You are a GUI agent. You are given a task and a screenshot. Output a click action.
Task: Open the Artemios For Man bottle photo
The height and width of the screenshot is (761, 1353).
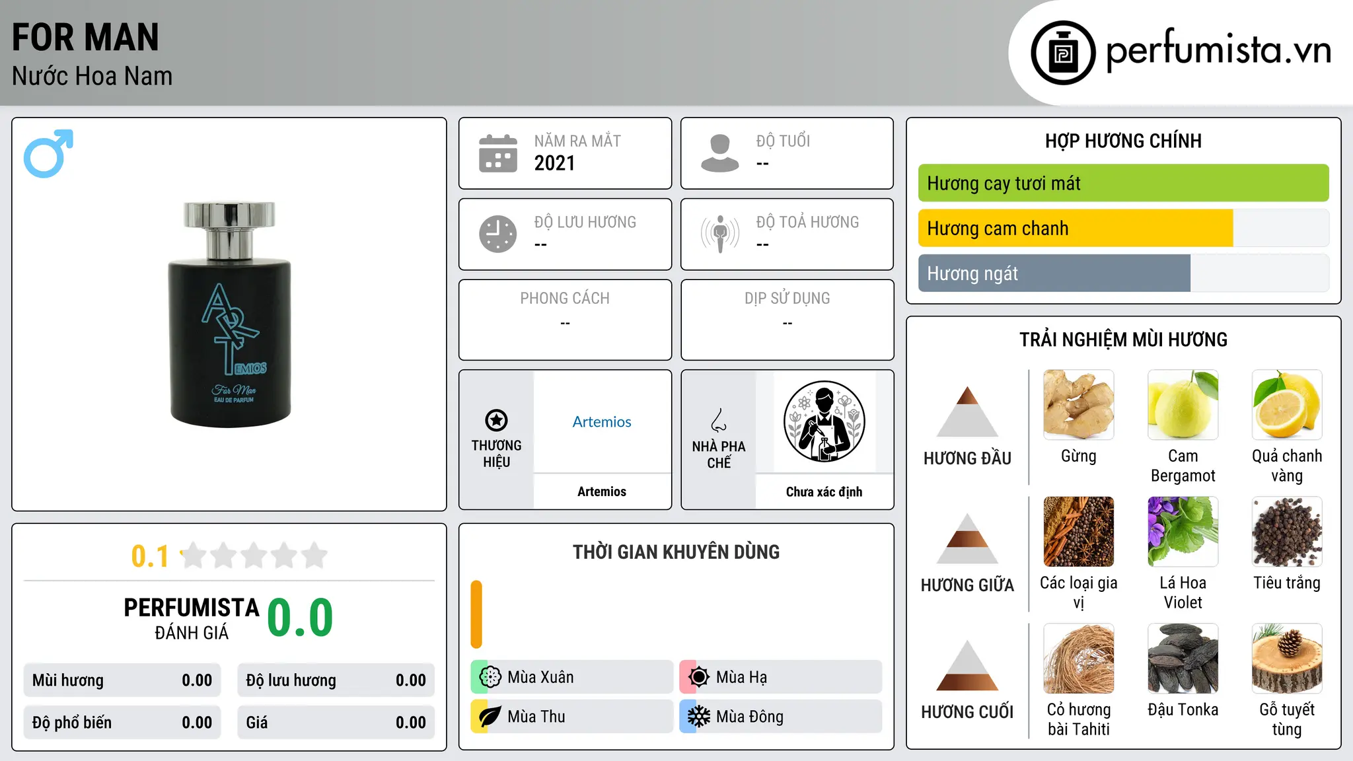229,314
